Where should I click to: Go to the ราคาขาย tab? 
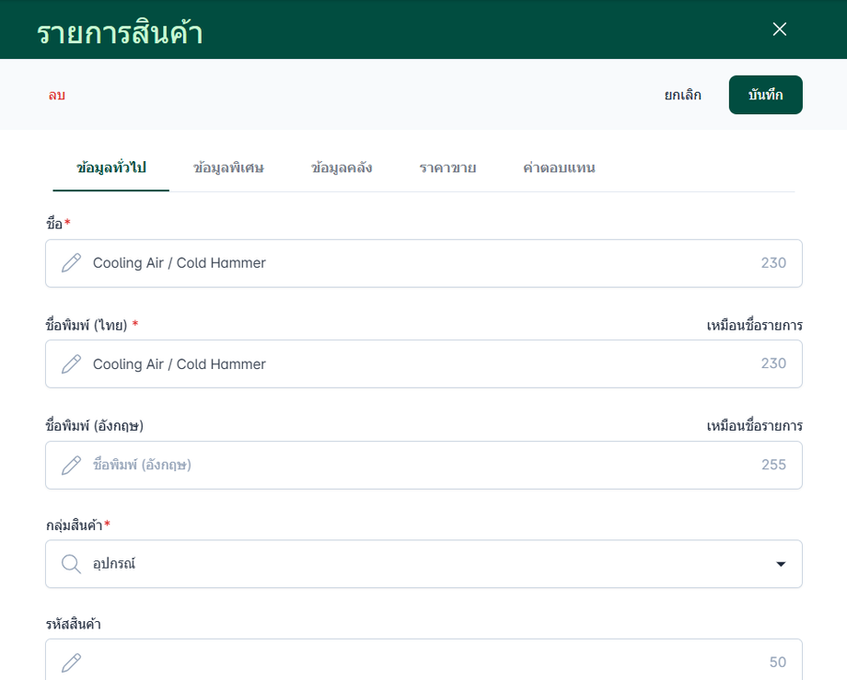pos(447,167)
